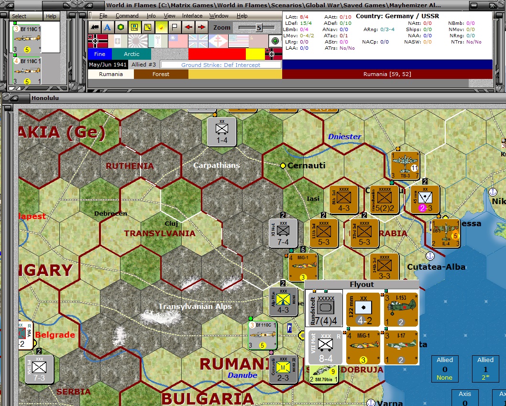Screen dimensions: 506x406
Task: Select I-153 fighter in Flyout
Action: (x=401, y=310)
